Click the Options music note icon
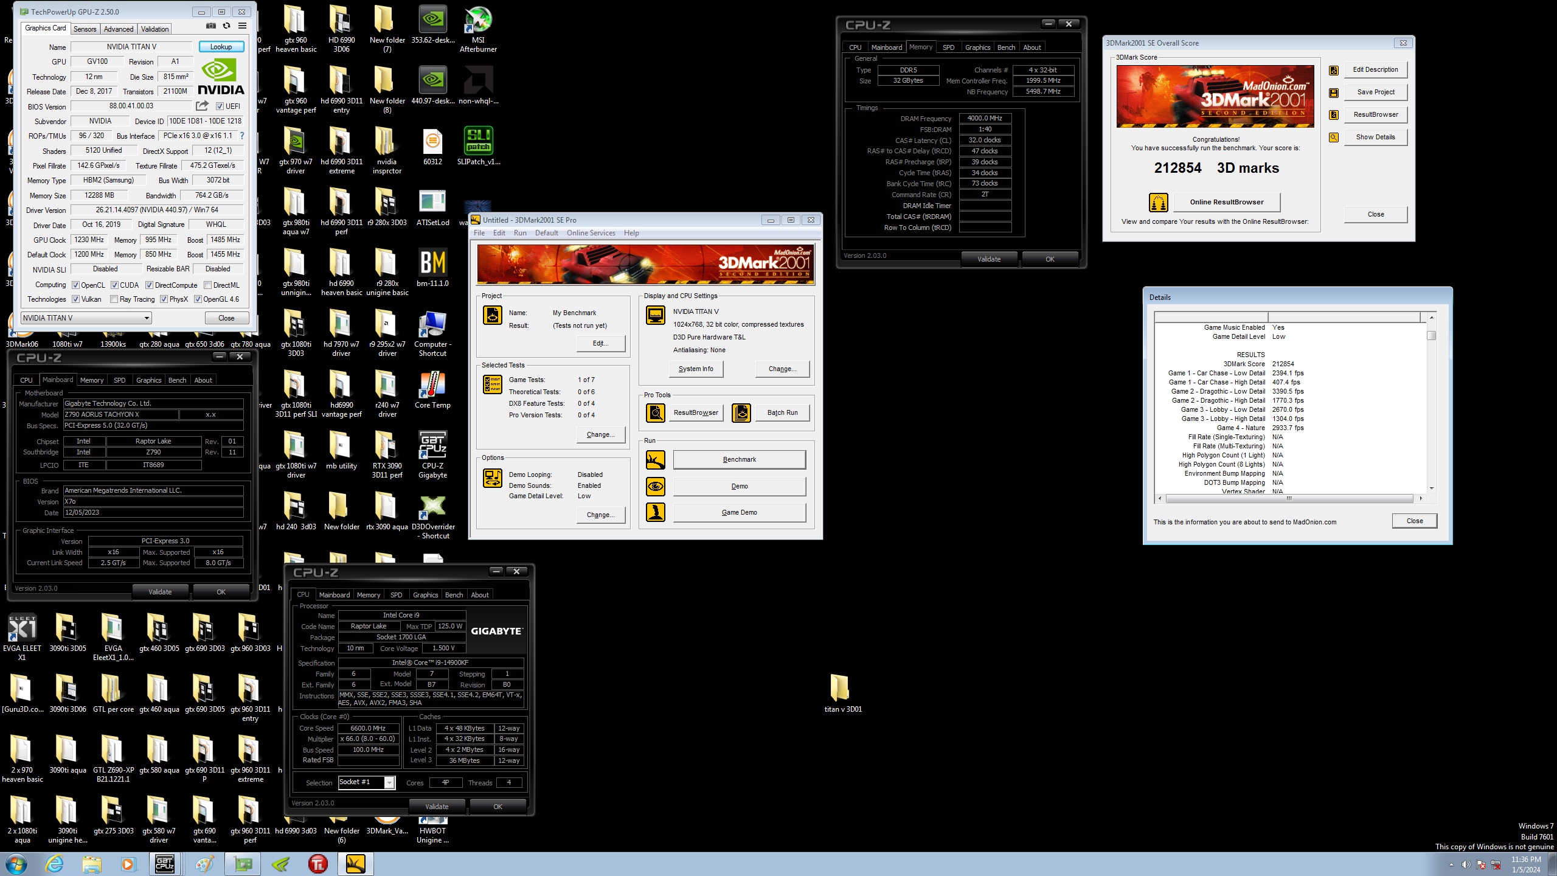The height and width of the screenshot is (876, 1557). coord(493,478)
